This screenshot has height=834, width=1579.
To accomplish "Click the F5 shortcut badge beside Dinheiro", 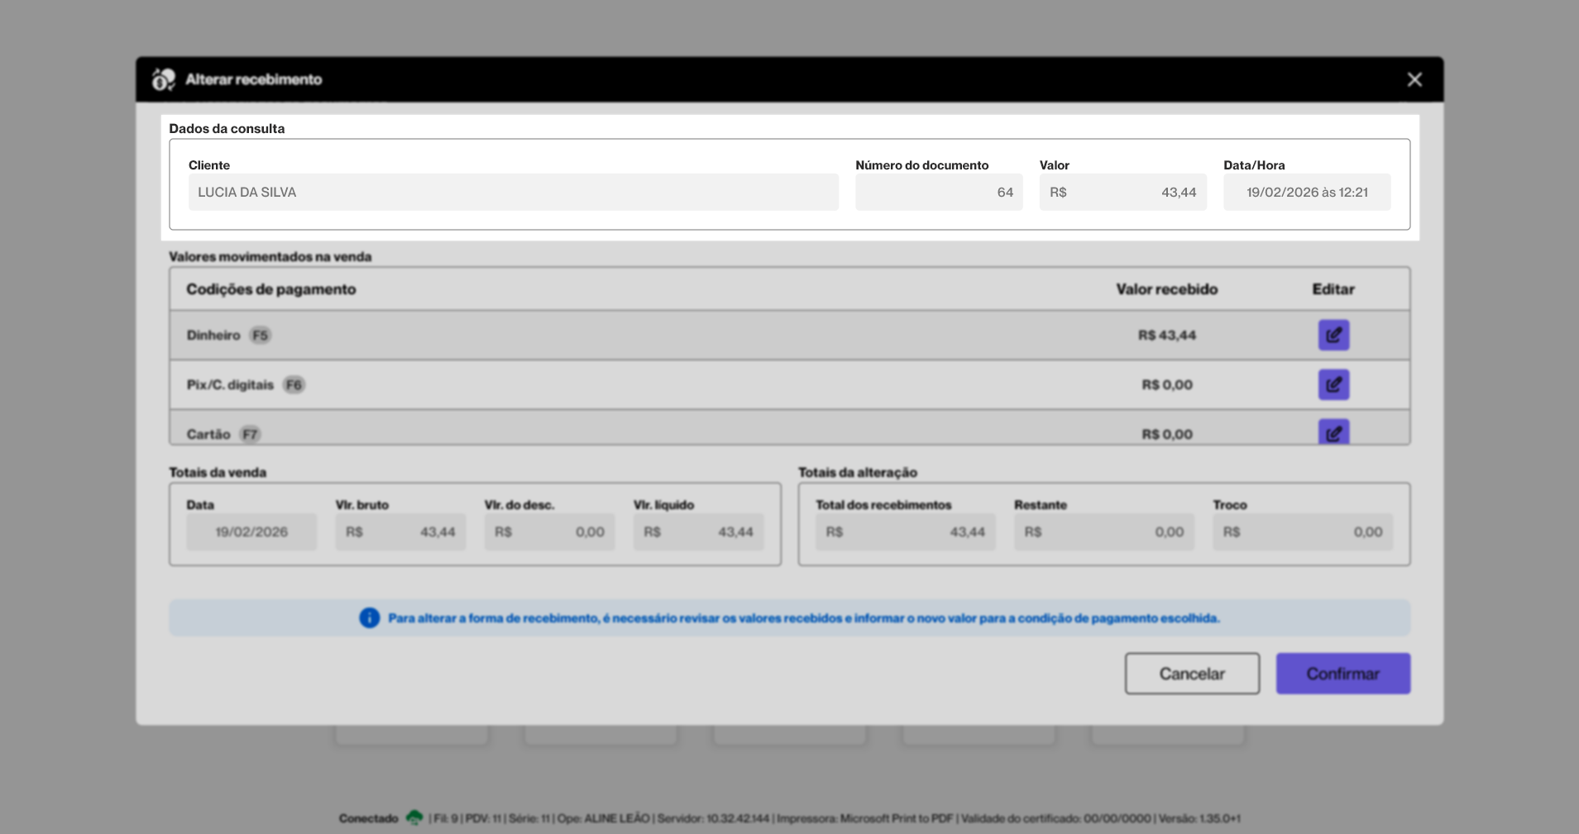I will click(261, 335).
